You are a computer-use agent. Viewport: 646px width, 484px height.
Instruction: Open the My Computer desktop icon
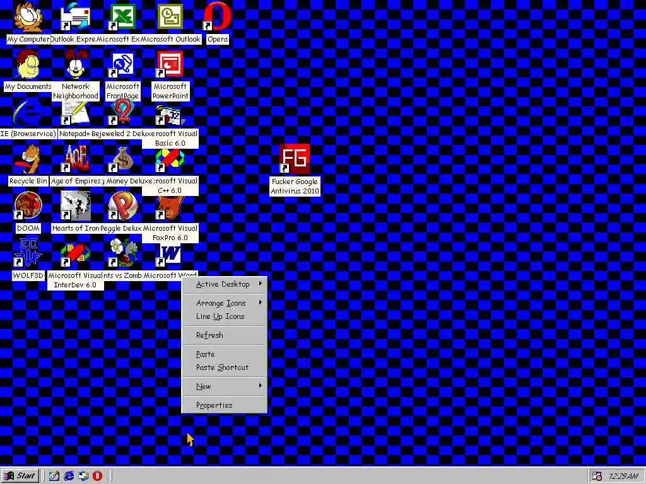coord(28,17)
